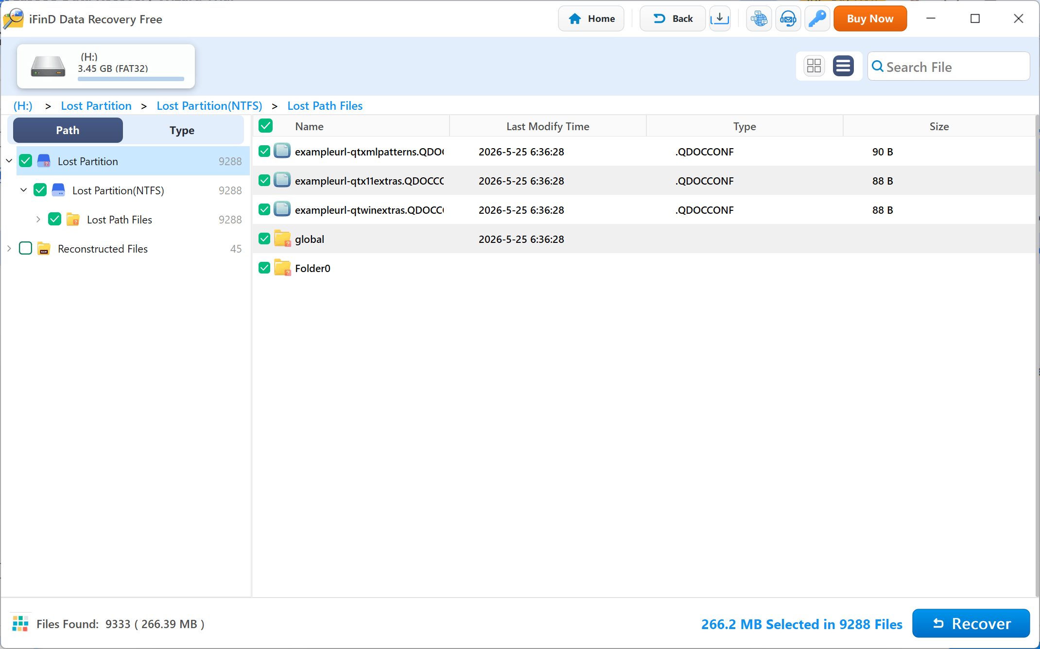This screenshot has height=649, width=1040.
Task: Select the global folder name
Action: click(x=310, y=239)
